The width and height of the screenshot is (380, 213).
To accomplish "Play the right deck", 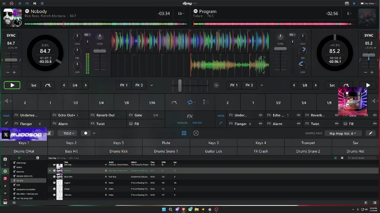I will pos(368,85).
